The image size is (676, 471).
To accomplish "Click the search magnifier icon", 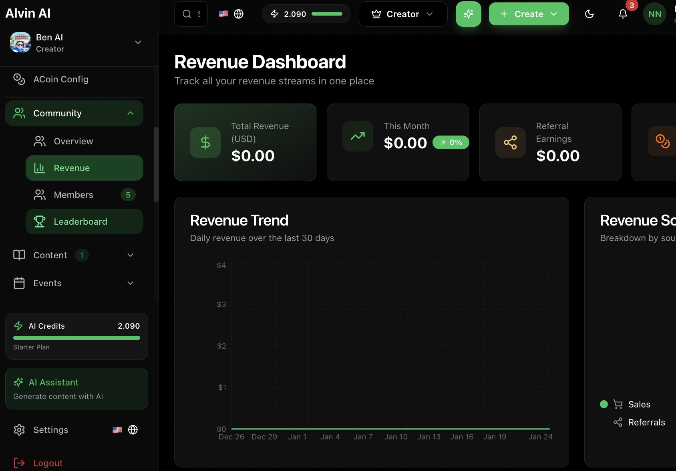I will click(187, 14).
